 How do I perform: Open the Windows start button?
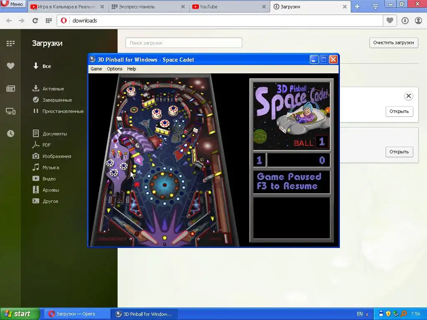click(x=20, y=314)
